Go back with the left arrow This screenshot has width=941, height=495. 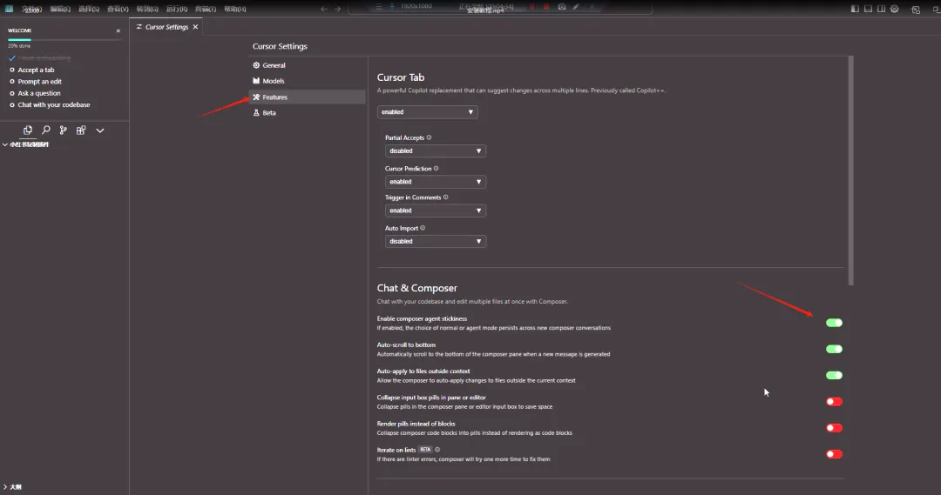click(324, 9)
